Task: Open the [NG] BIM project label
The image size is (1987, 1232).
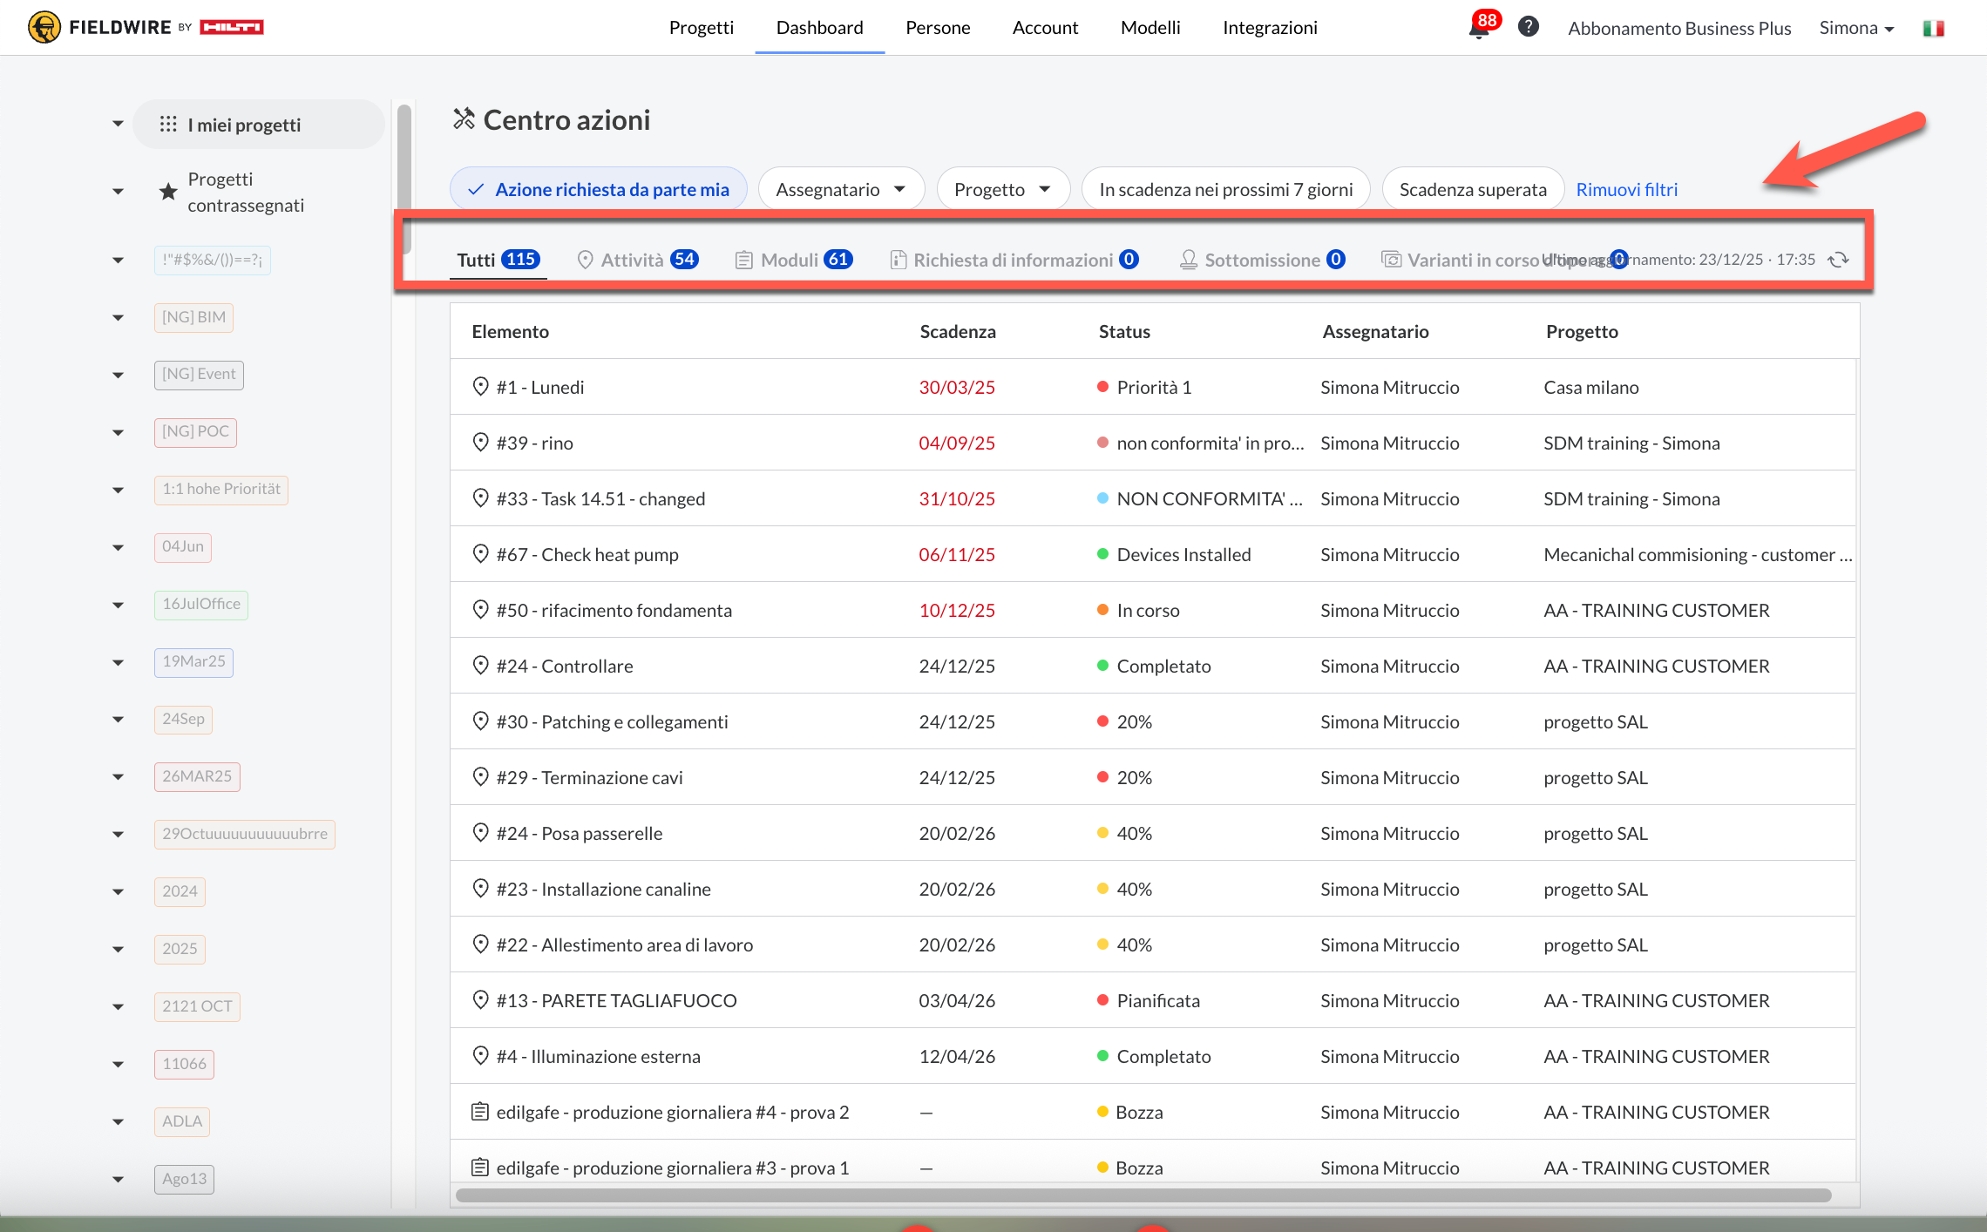Action: (193, 317)
